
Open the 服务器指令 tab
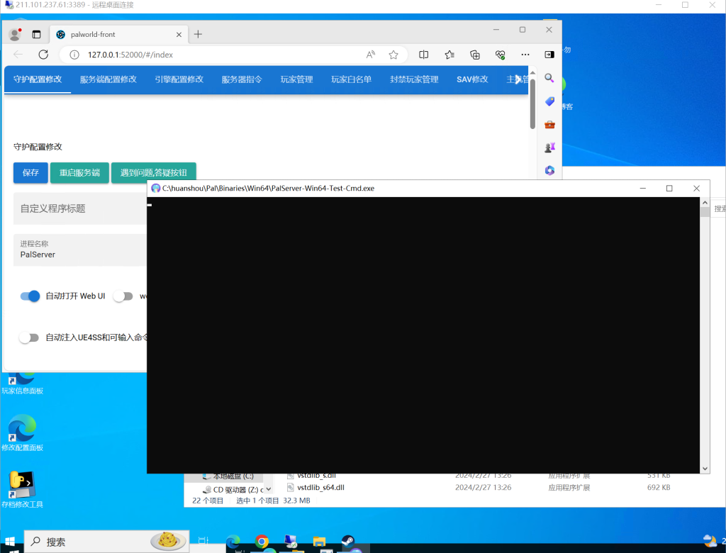coord(242,79)
